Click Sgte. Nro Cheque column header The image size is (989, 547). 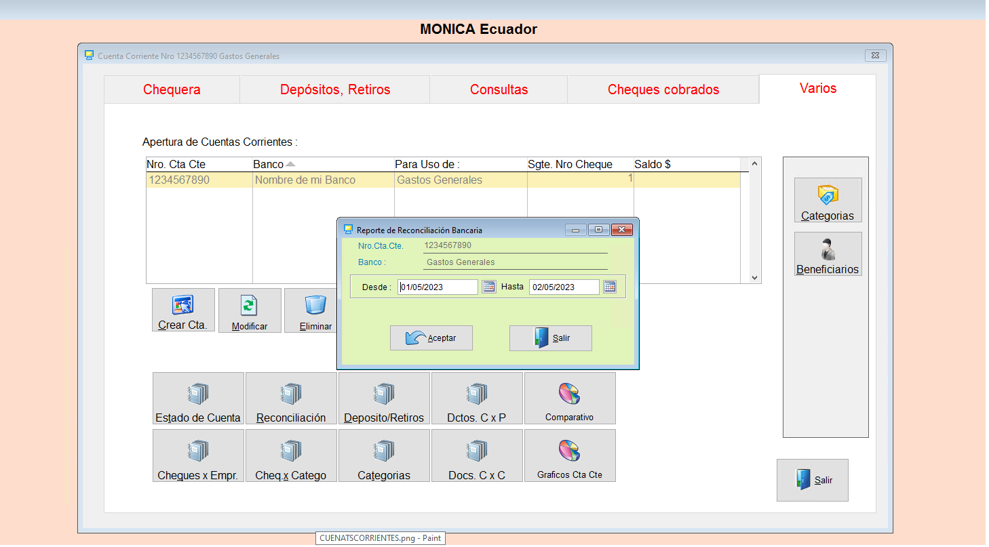580,164
